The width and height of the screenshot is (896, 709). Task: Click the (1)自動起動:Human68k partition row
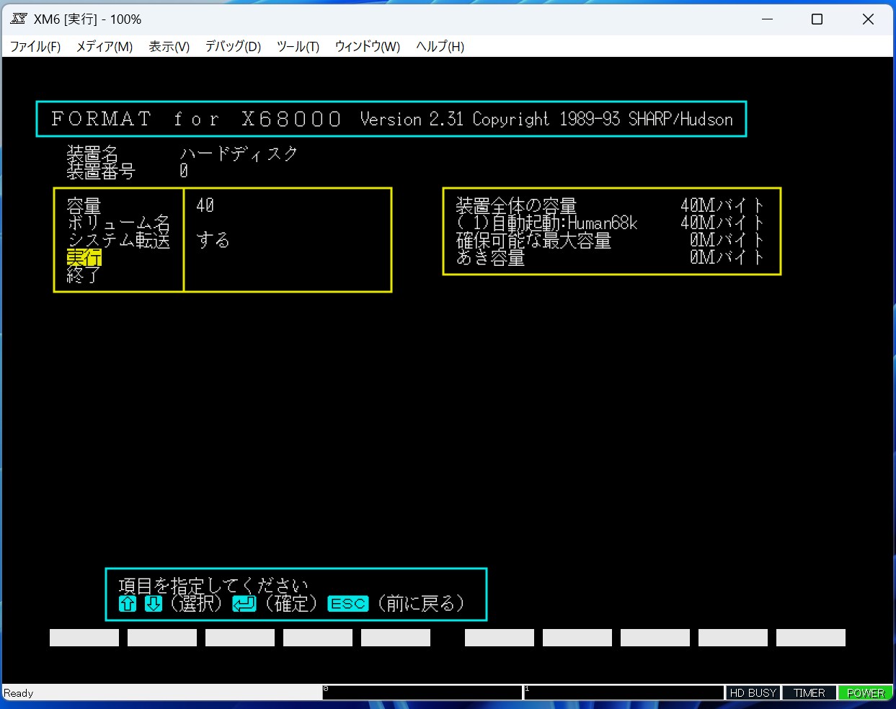coord(610,223)
